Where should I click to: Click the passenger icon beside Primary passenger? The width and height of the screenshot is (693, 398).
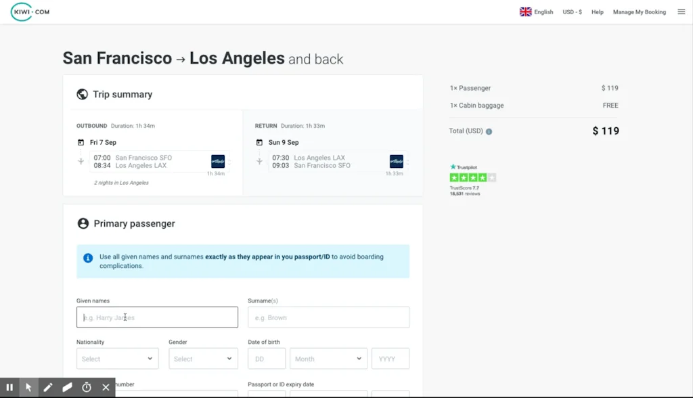click(82, 223)
